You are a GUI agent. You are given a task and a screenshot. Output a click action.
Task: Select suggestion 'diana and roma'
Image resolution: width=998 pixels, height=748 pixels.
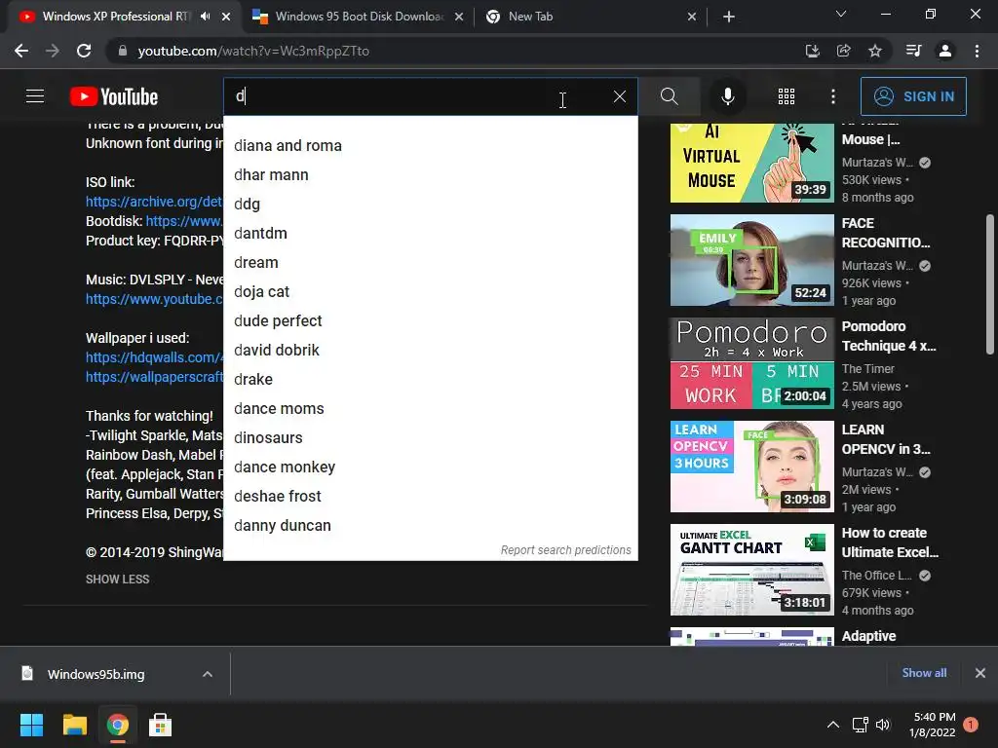pyautogui.click(x=430, y=146)
